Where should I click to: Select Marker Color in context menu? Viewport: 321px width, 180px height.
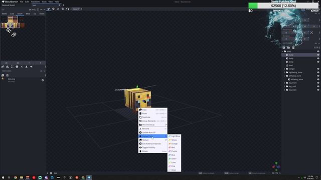coord(152,136)
